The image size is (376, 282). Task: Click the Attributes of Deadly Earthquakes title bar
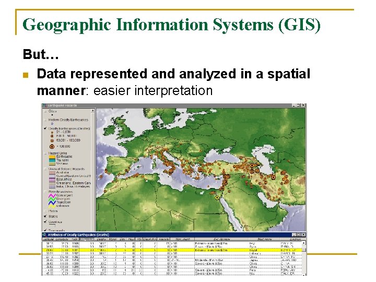coord(174,235)
